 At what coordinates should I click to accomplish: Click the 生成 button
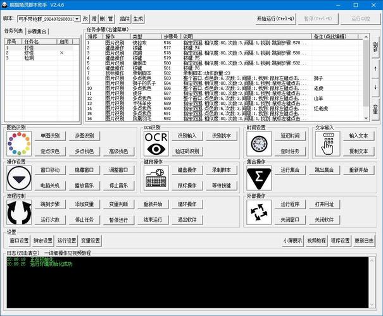pos(138,19)
